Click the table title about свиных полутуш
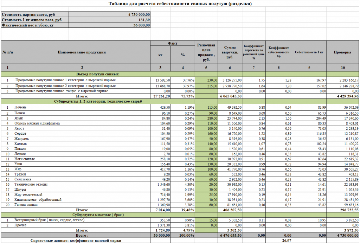 pos(180,4)
